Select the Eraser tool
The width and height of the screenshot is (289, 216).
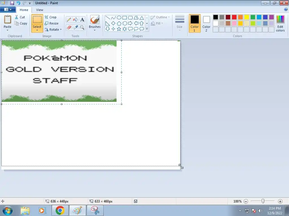click(69, 27)
